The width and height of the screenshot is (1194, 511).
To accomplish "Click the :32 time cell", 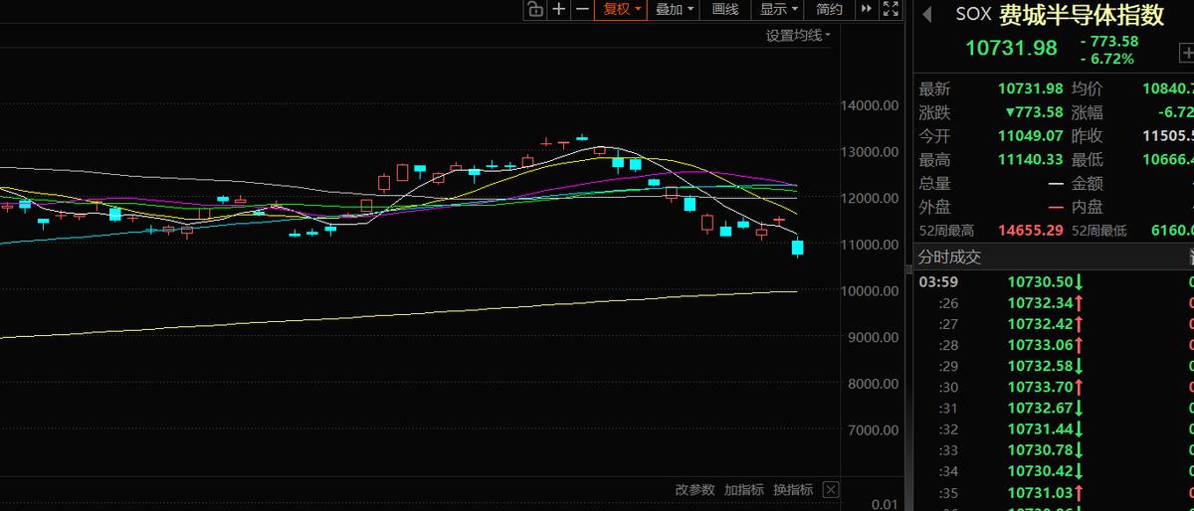I will pos(948,428).
